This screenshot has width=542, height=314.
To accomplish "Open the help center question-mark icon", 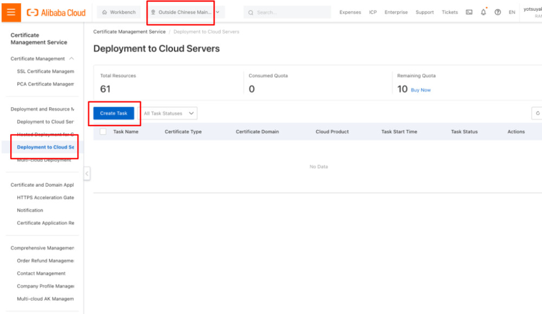I will [497, 12].
